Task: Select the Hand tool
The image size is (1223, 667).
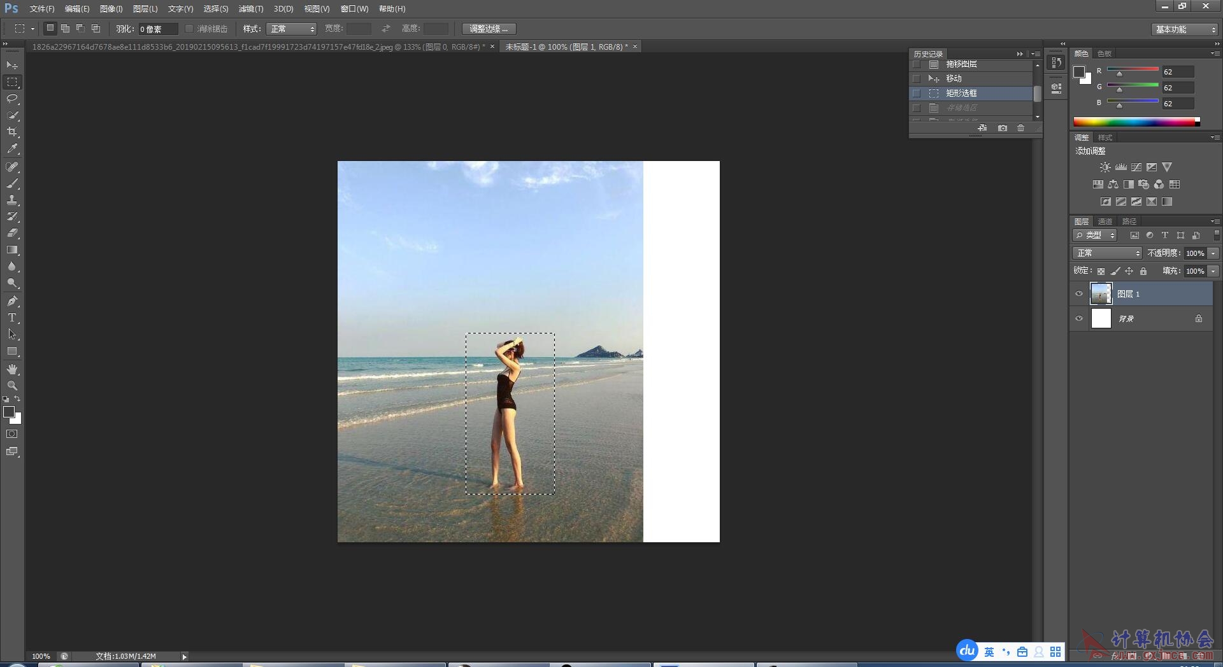Action: click(12, 369)
